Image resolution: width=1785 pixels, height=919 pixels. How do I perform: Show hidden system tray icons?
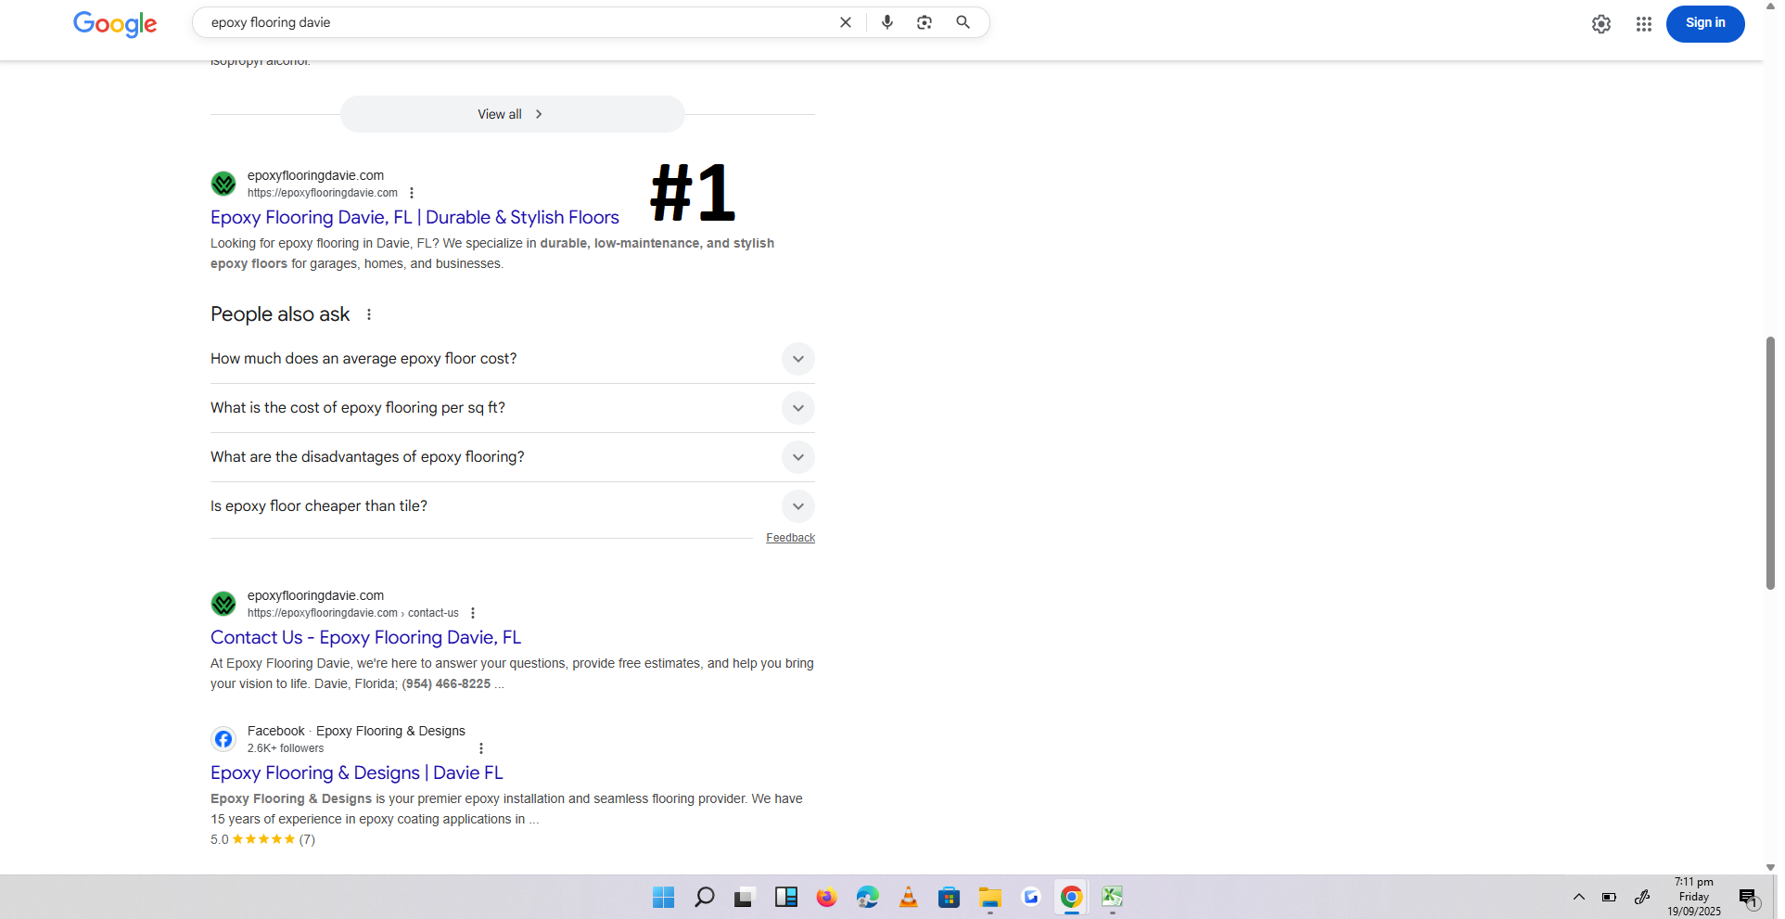coord(1578,897)
